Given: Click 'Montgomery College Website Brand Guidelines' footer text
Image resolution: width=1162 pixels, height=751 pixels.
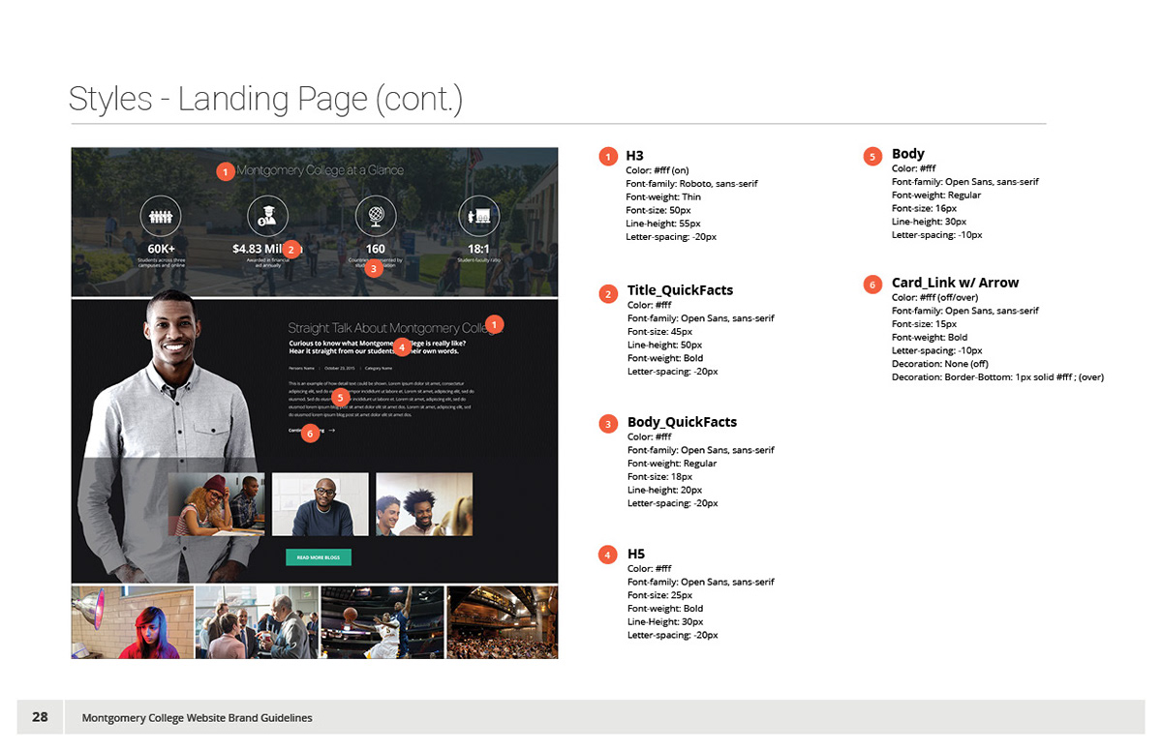Looking at the screenshot, I should point(198,718).
